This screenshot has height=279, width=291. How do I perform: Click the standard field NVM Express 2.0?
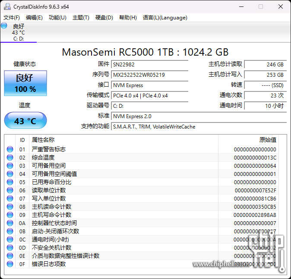tap(199, 116)
